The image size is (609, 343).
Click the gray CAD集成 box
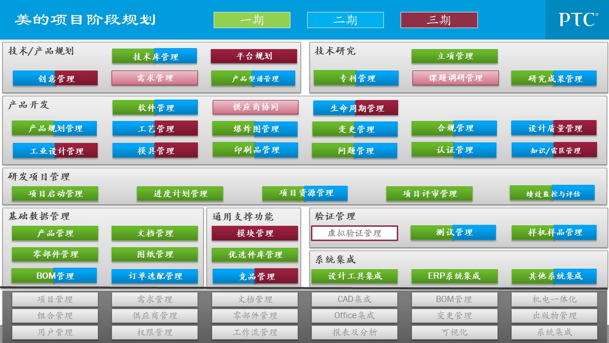click(354, 299)
